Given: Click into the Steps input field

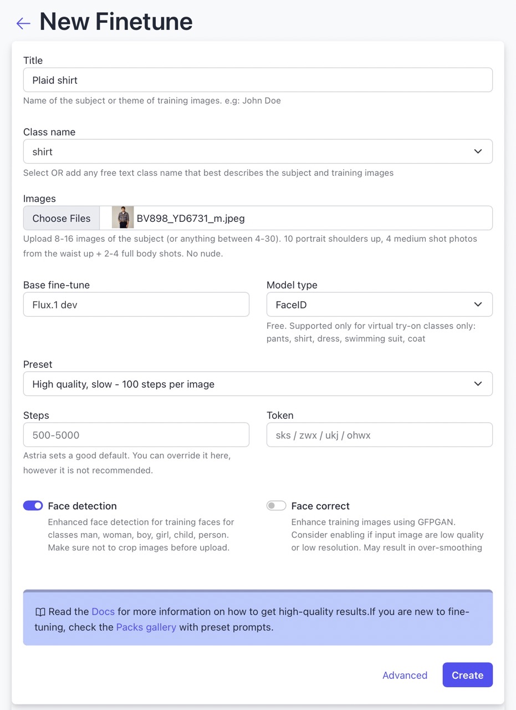Looking at the screenshot, I should click(136, 435).
